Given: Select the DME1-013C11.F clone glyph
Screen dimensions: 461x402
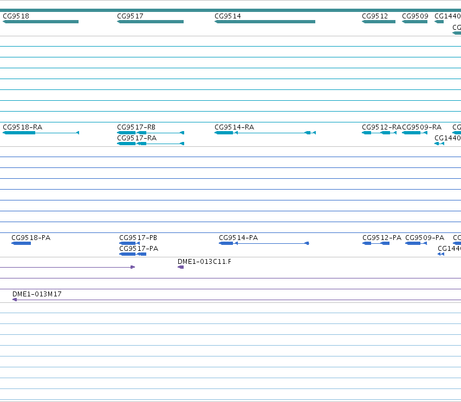Looking at the screenshot, I should click(x=181, y=267).
